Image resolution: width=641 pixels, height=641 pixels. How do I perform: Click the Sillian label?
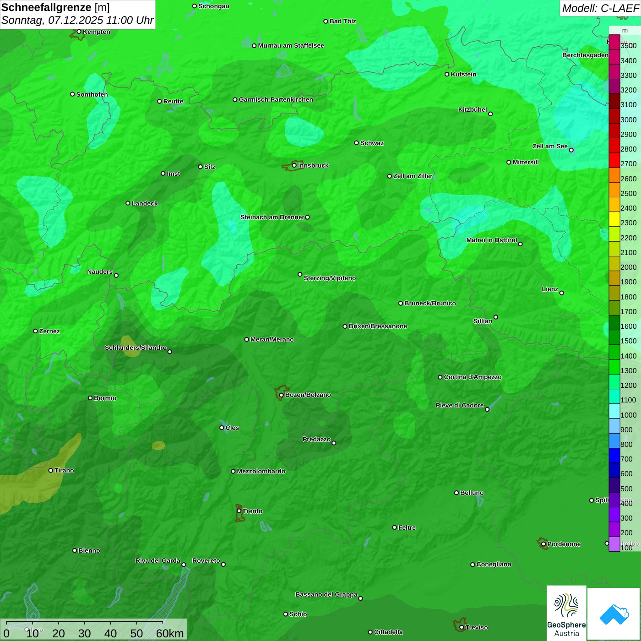tap(483, 321)
